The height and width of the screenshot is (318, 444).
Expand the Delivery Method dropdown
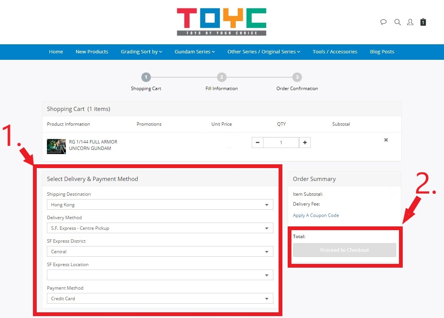pyautogui.click(x=160, y=228)
